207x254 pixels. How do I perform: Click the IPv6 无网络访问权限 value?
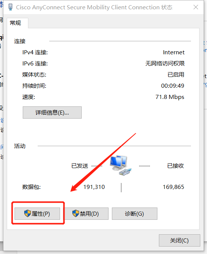(165, 63)
